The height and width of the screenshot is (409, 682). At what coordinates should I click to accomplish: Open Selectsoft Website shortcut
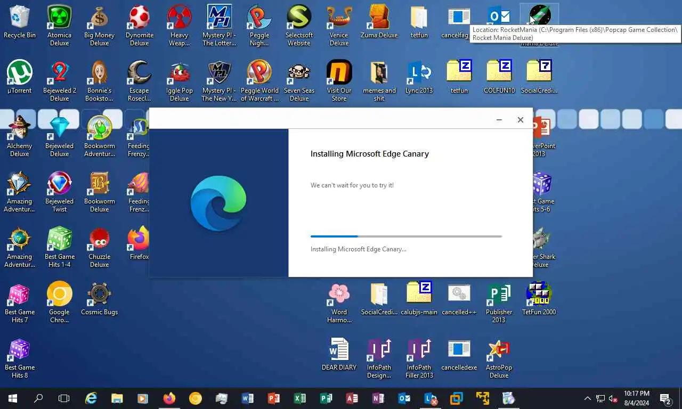(x=299, y=26)
